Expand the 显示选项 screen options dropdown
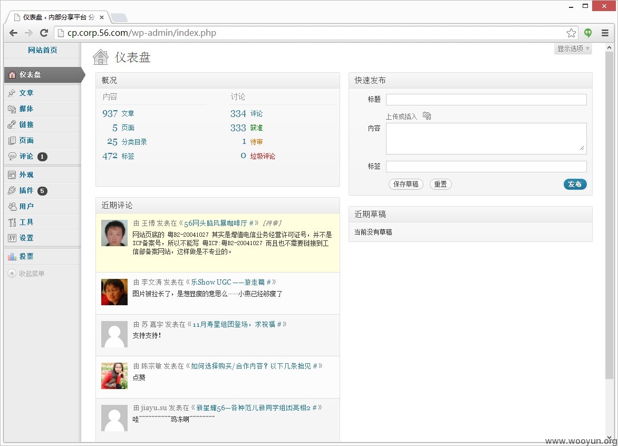618x446 pixels. click(573, 49)
